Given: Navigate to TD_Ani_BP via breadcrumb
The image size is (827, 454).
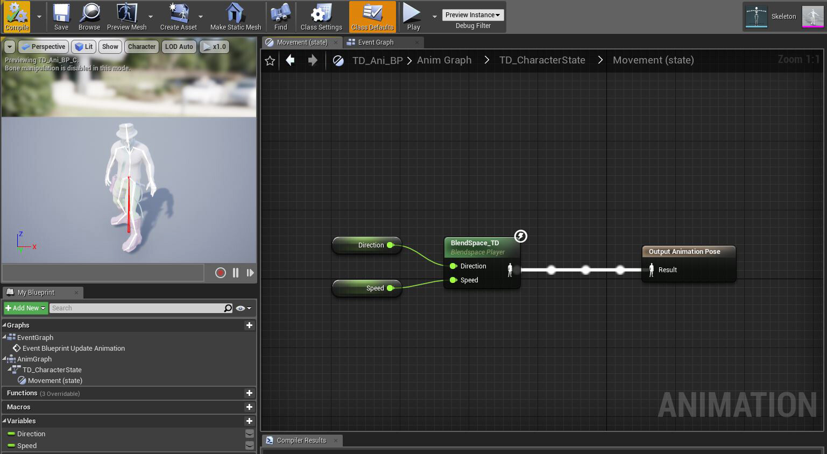Looking at the screenshot, I should pyautogui.click(x=378, y=60).
